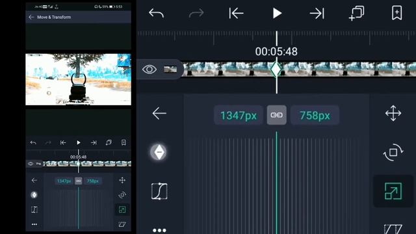Viewport: 416px width, 234px height.
Task: Select small Rotate tool in phone view
Action: [122, 195]
